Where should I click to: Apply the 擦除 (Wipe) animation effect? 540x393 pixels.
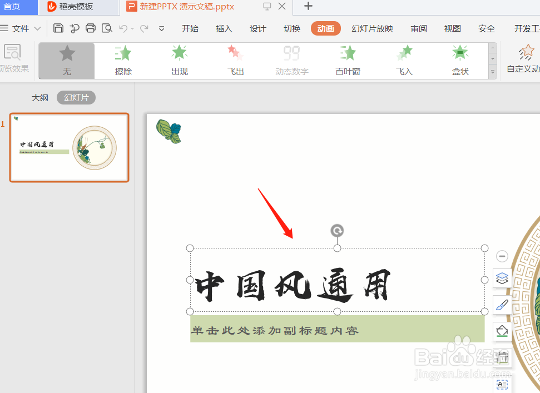pyautogui.click(x=122, y=60)
